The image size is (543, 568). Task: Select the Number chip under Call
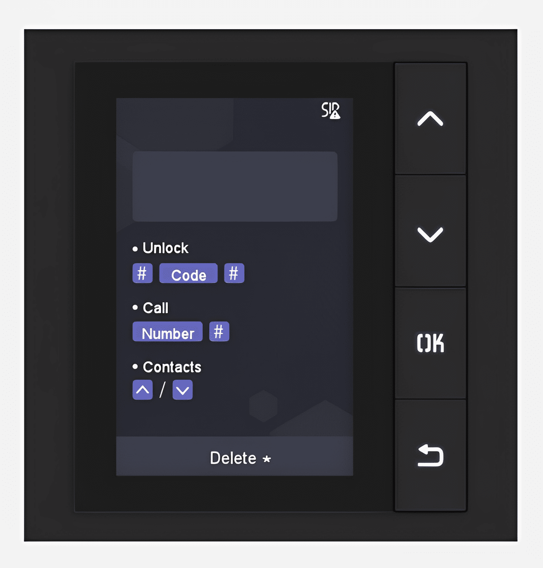[167, 331]
